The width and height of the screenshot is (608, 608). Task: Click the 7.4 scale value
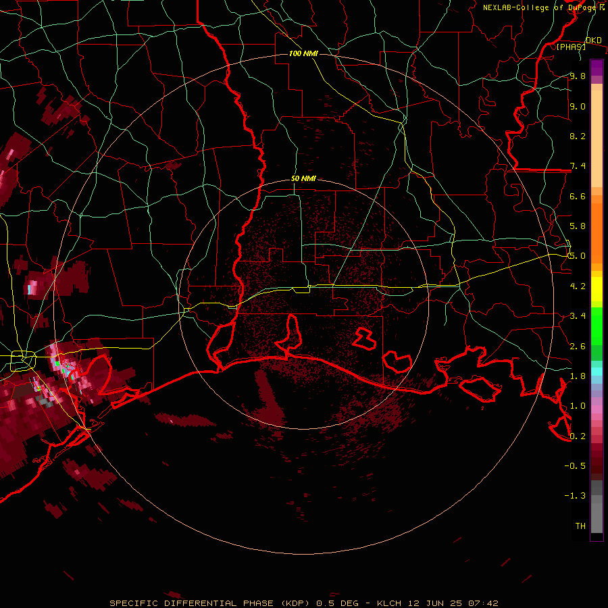point(578,166)
